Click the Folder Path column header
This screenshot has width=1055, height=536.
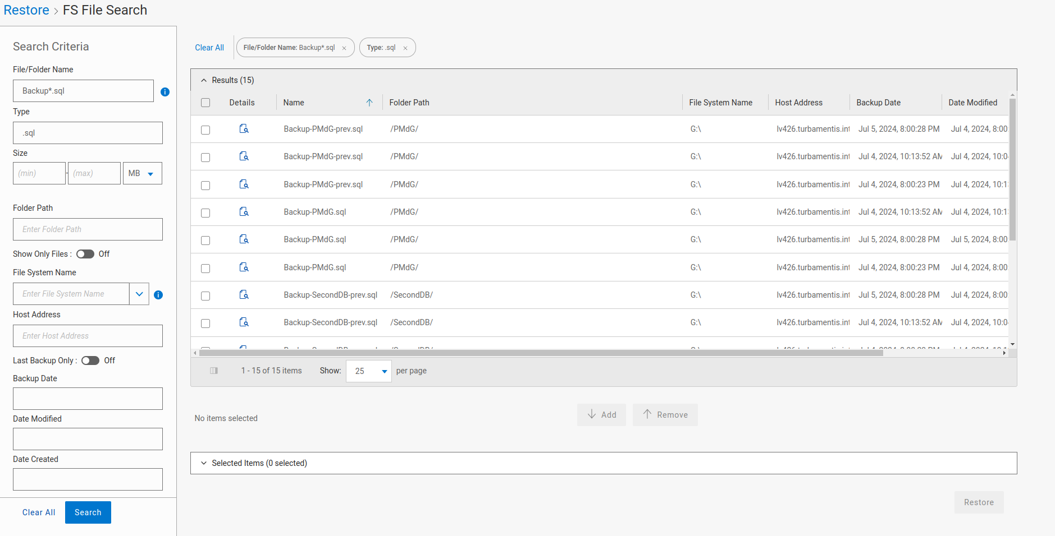tap(409, 103)
